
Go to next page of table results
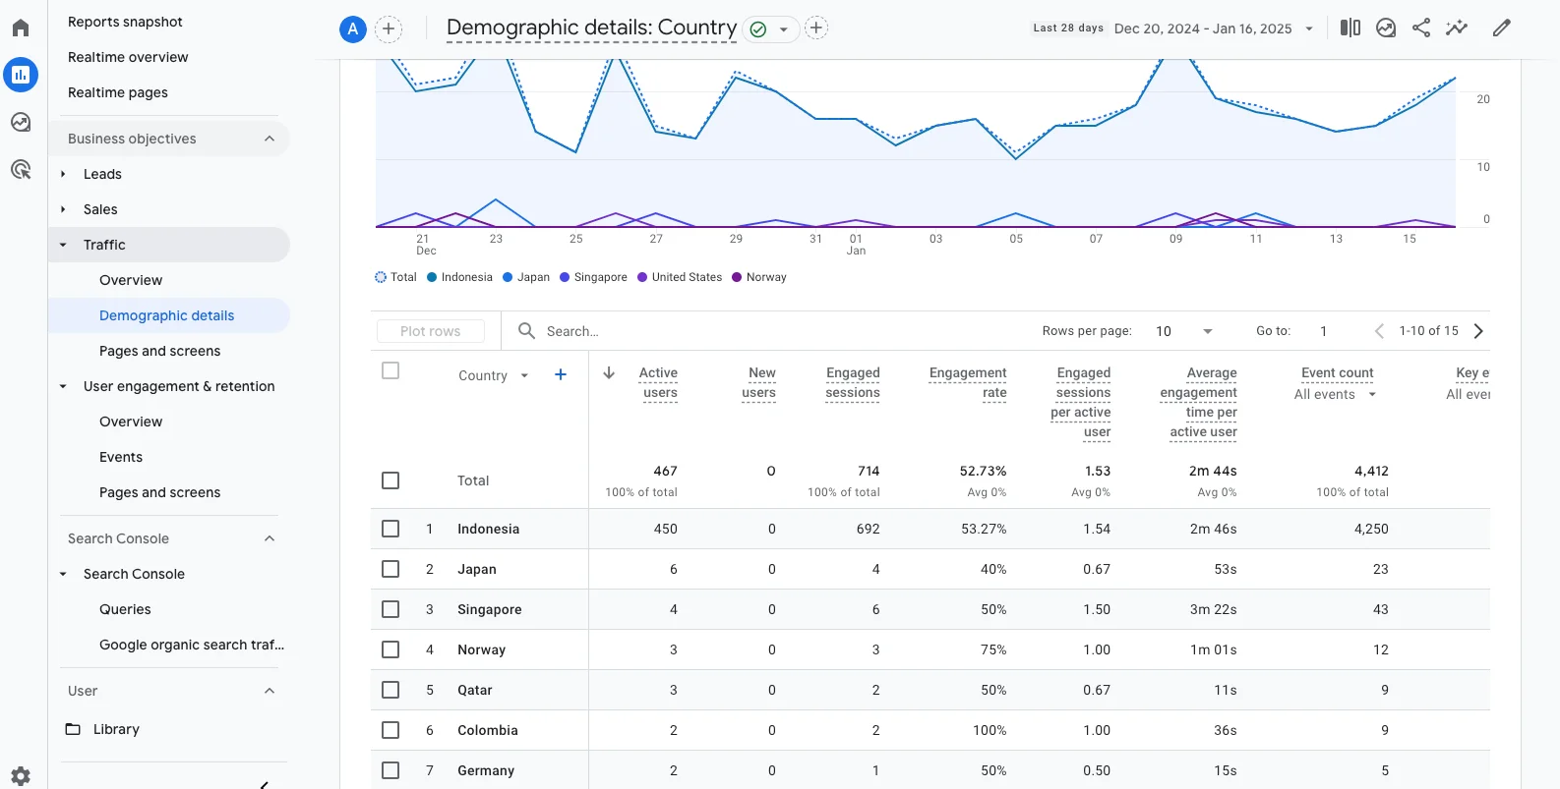[x=1478, y=331]
